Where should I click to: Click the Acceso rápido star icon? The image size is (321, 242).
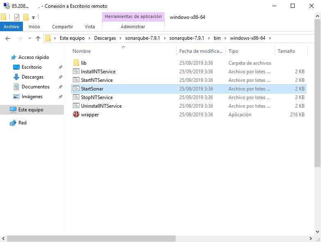tap(14, 57)
